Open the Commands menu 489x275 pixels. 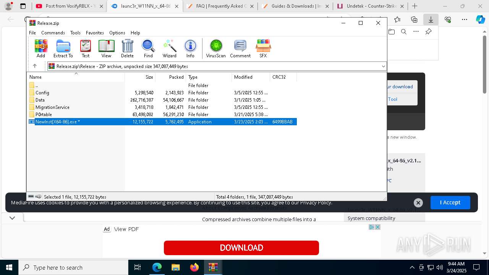53,33
